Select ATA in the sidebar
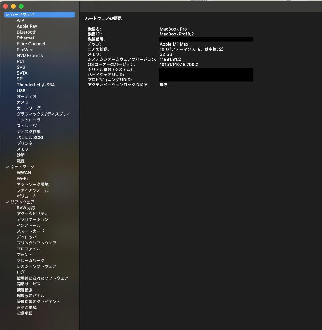The width and height of the screenshot is (322, 330). click(21, 20)
